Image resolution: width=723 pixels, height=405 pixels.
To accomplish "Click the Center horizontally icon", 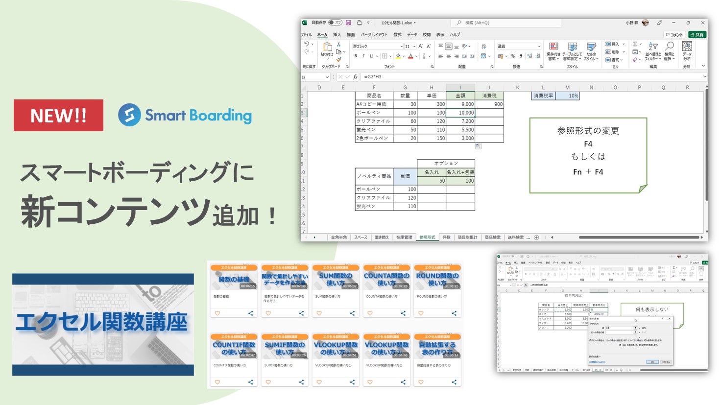I will [x=448, y=56].
